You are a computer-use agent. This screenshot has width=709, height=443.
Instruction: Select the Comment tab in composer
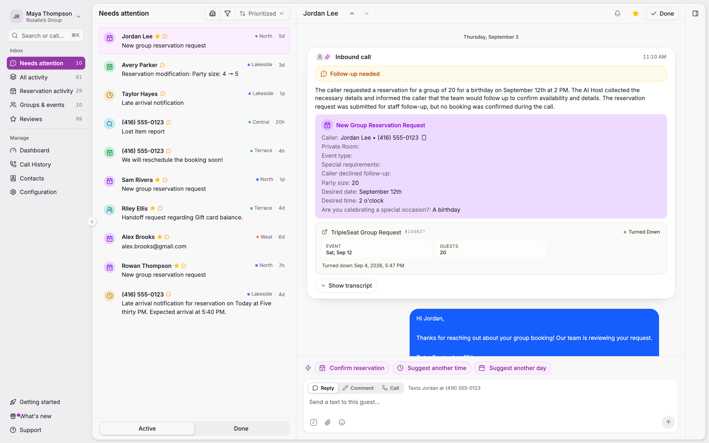click(x=358, y=388)
